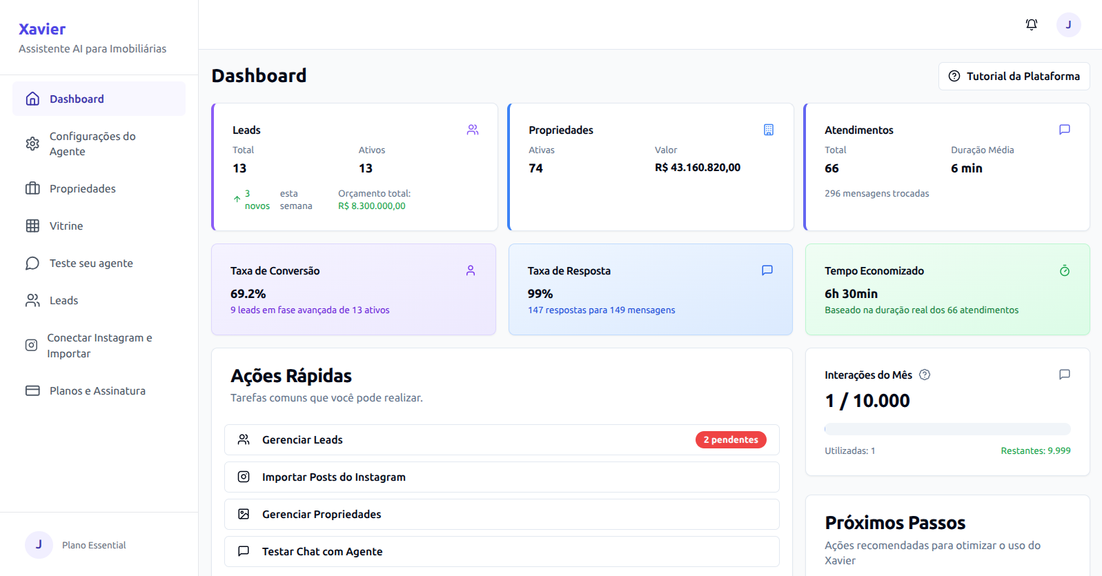This screenshot has height=576, width=1102.
Task: Open Tutorial da Plataforma
Action: (x=1014, y=76)
